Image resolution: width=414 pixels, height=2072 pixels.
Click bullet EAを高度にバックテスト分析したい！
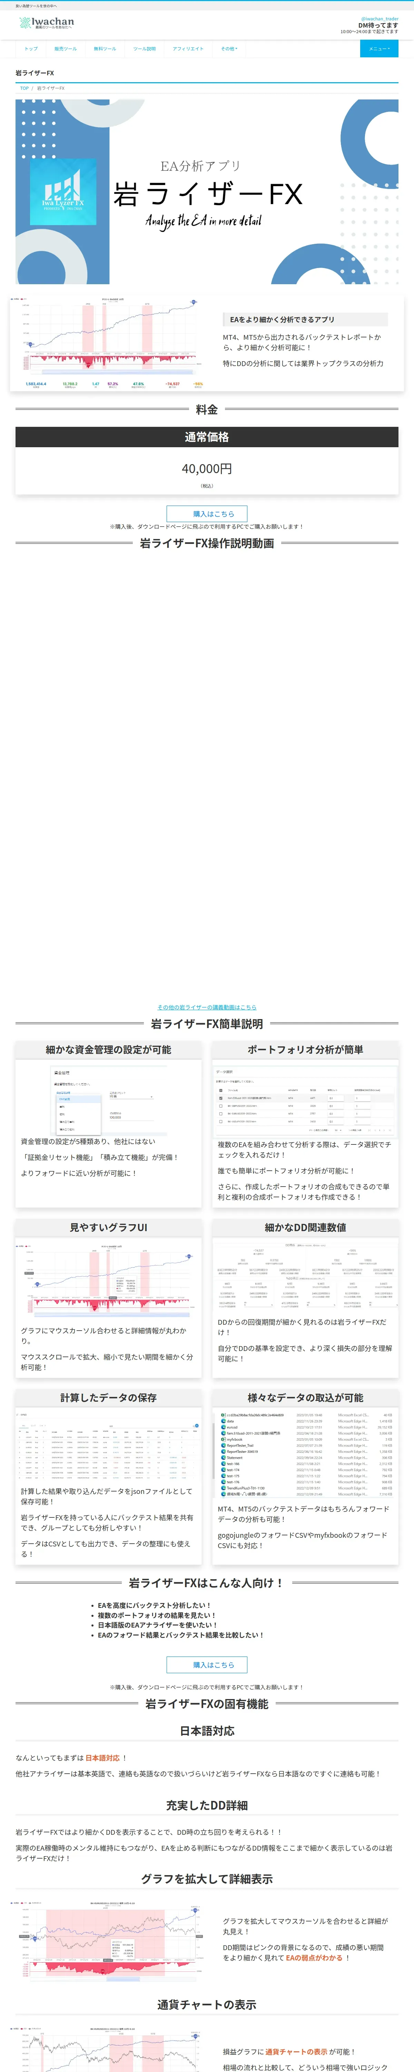click(x=154, y=1605)
